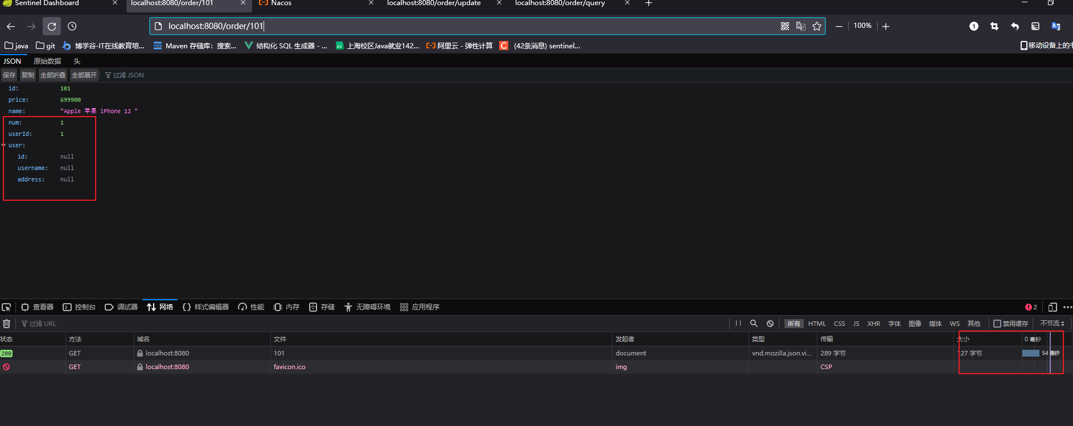
Task: Clear network requests with trash icon
Action: (7, 324)
